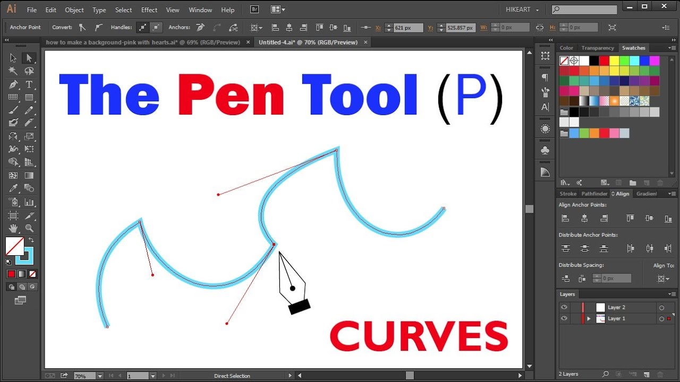This screenshot has height=382, width=680.
Task: Switch to the Pathfinder tab
Action: coord(594,194)
